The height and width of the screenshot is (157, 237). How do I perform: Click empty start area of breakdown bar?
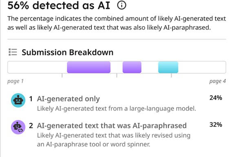tap(38, 67)
